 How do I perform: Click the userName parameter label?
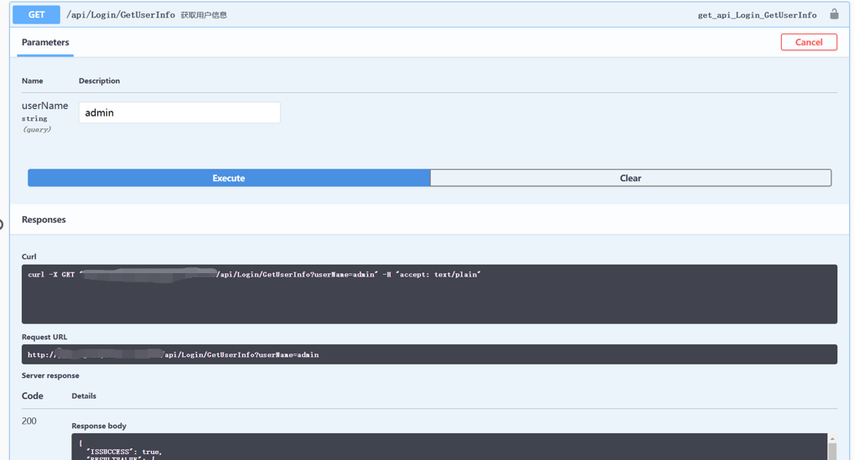tap(44, 106)
